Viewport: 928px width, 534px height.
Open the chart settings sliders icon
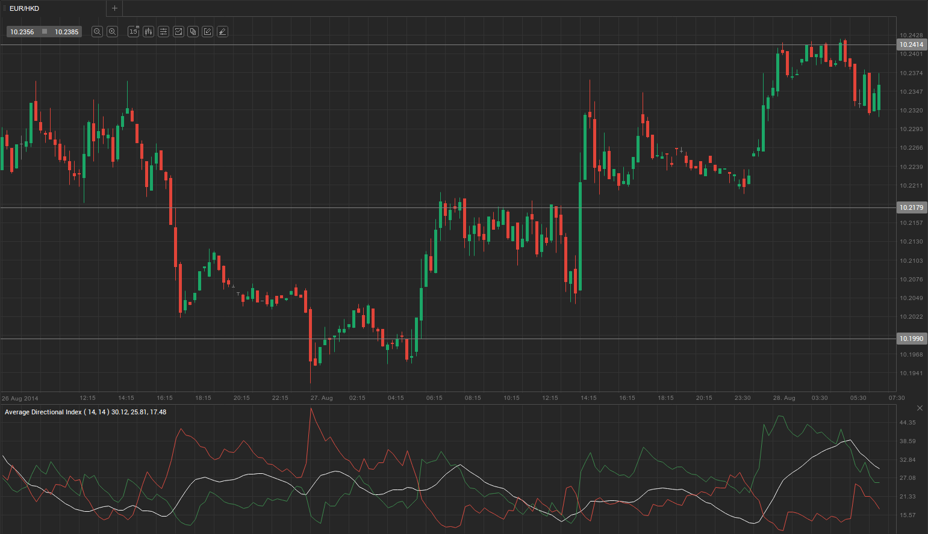pyautogui.click(x=163, y=32)
